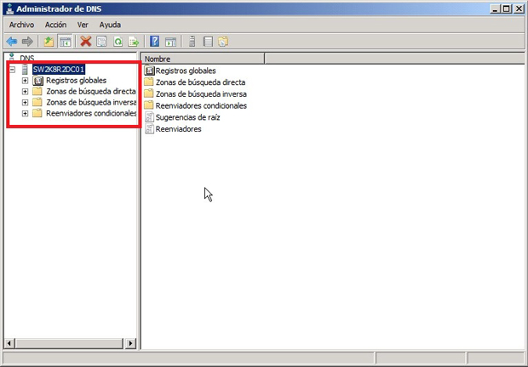Select Sugerencias de raíz list entry
This screenshot has width=528, height=367.
pyautogui.click(x=187, y=117)
